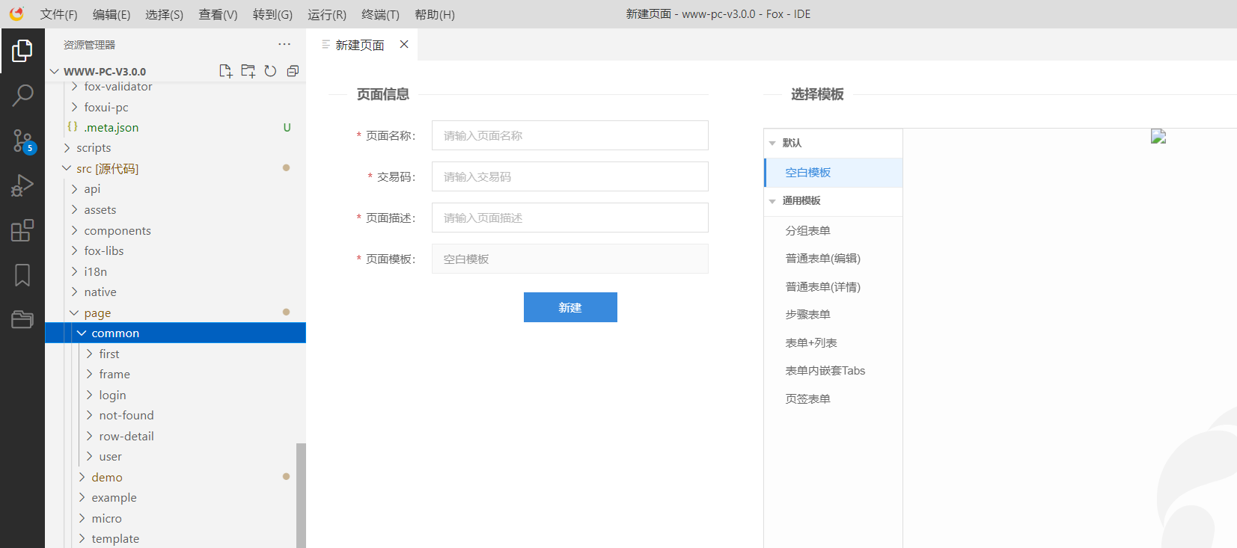
Task: Open the 文件(F) menu
Action: (58, 14)
